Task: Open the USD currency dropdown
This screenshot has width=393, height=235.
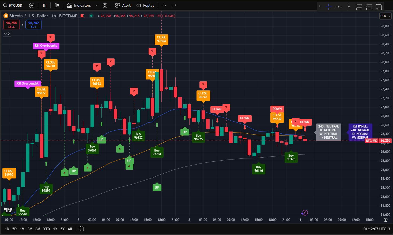Action: point(385,16)
